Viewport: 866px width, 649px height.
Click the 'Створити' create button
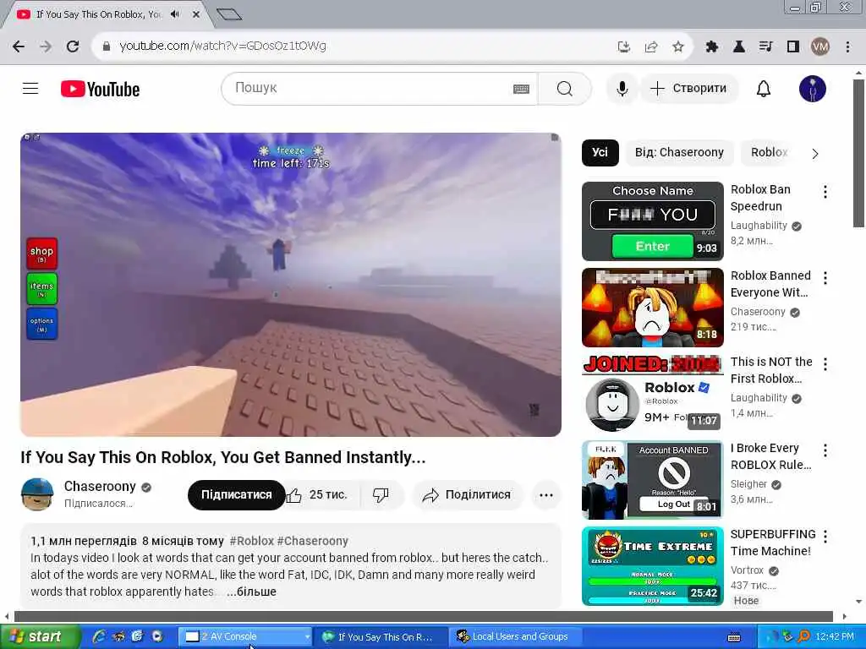[688, 89]
